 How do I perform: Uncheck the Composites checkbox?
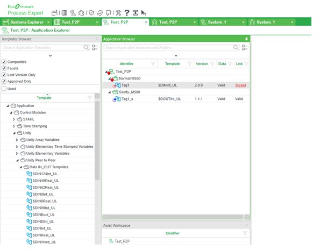coord(4,62)
